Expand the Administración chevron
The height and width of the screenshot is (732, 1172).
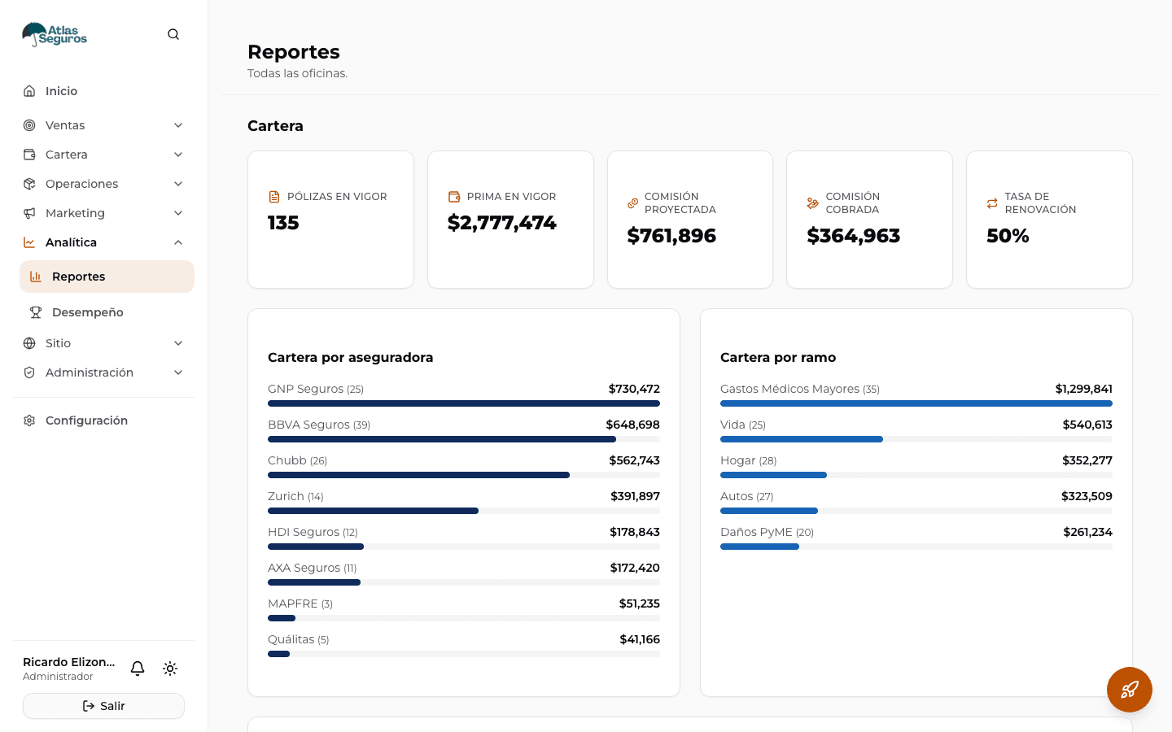coord(178,373)
